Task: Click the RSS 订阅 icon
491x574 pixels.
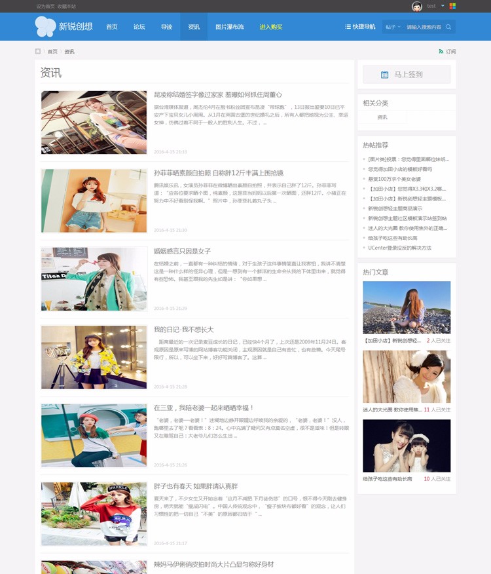Action: (441, 51)
